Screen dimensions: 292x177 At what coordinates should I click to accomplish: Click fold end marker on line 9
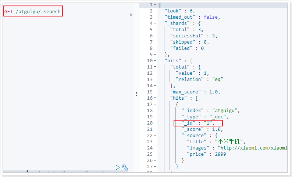pos(155,54)
